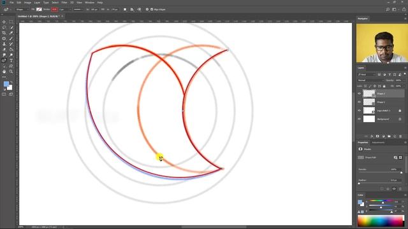Toggle lock image pixels brush icon

click(370, 86)
